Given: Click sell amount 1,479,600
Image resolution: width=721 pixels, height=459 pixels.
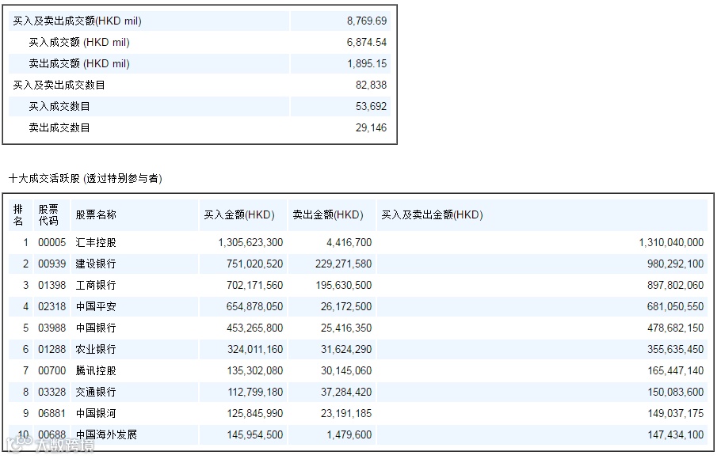Looking at the screenshot, I should (x=349, y=434).
